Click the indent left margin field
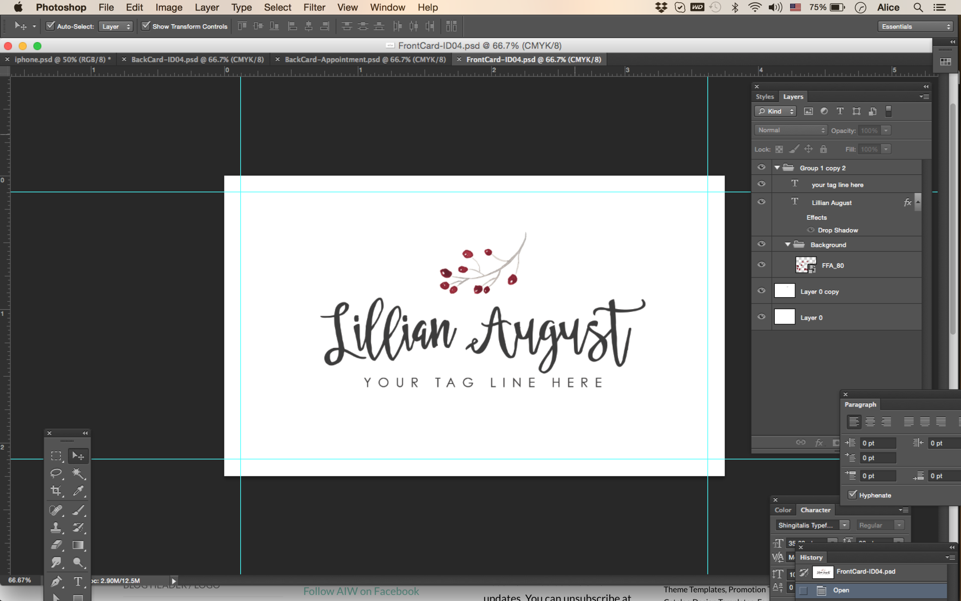Image resolution: width=961 pixels, height=601 pixels. (x=878, y=443)
